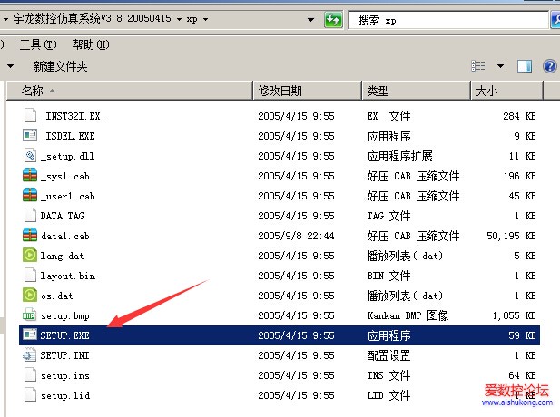Click the change view icon
The height and width of the screenshot is (417, 560).
(x=478, y=66)
